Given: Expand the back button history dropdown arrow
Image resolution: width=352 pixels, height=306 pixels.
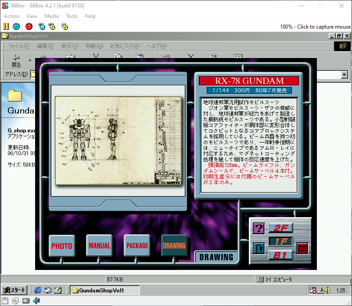Looking at the screenshot, I should (30, 61).
